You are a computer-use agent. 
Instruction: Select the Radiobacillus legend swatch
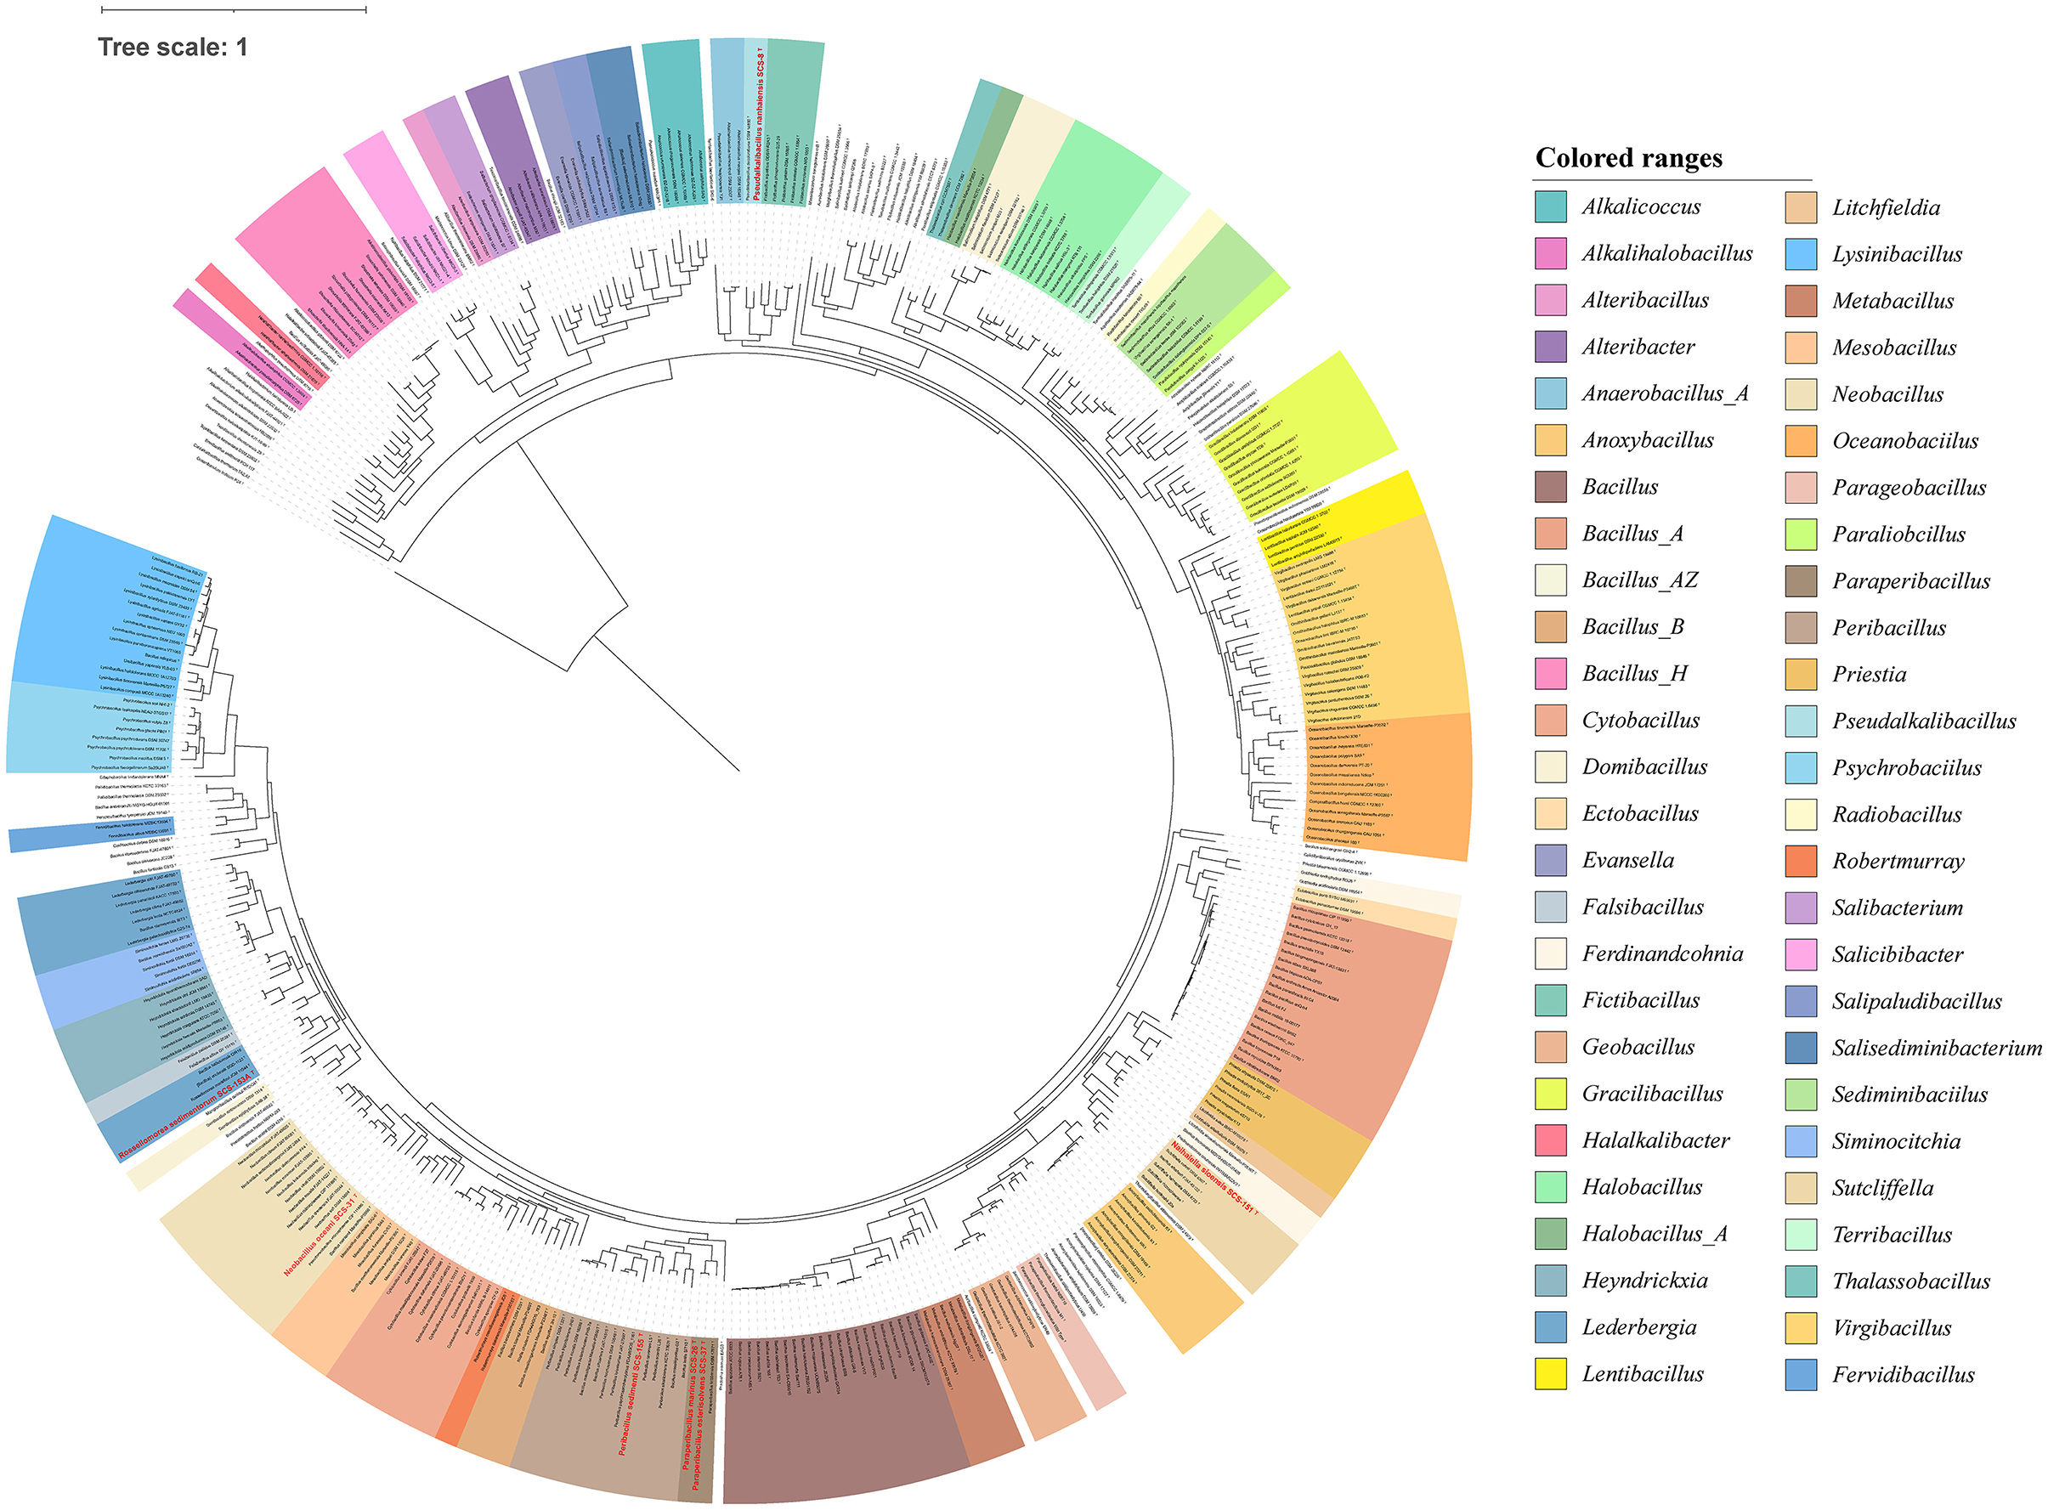pyautogui.click(x=1801, y=813)
